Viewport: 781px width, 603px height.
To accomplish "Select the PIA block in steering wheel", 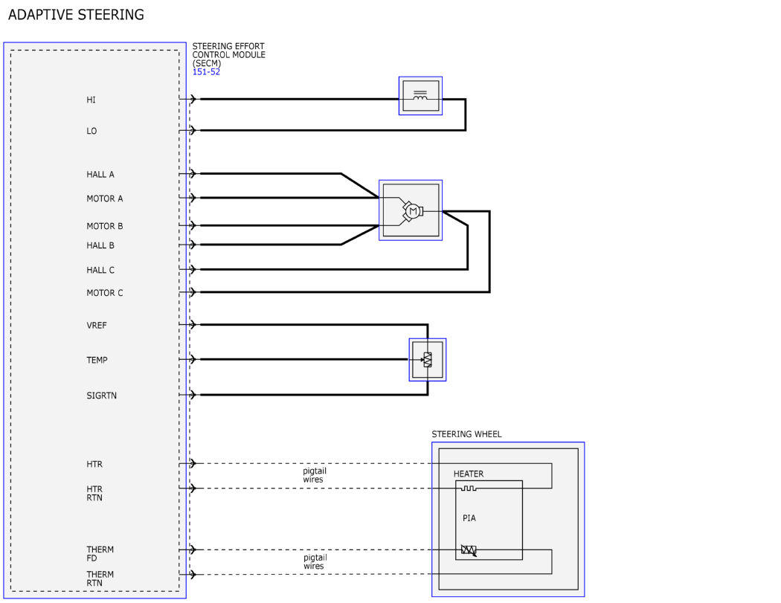I will (x=489, y=520).
